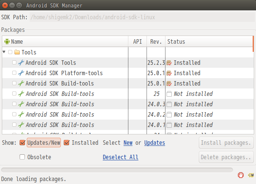The width and height of the screenshot is (256, 184).
Task: Click revision value '24.0.3'
Action: (x=156, y=104)
